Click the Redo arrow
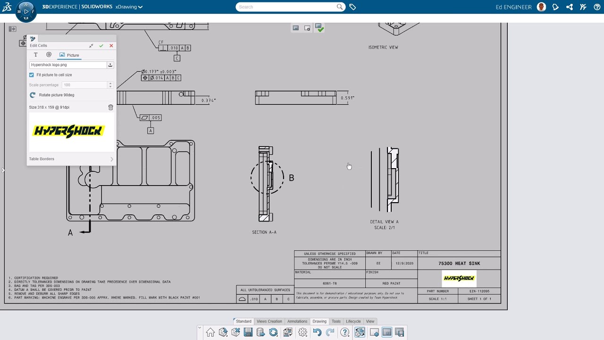 pos(330,332)
